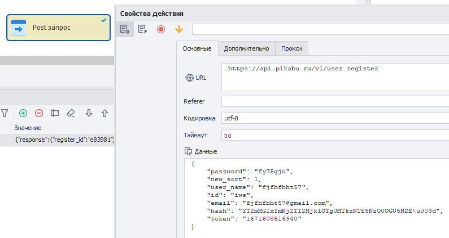The width and height of the screenshot is (449, 238).
Task: Remove variable with red minus icon
Action: click(x=39, y=113)
